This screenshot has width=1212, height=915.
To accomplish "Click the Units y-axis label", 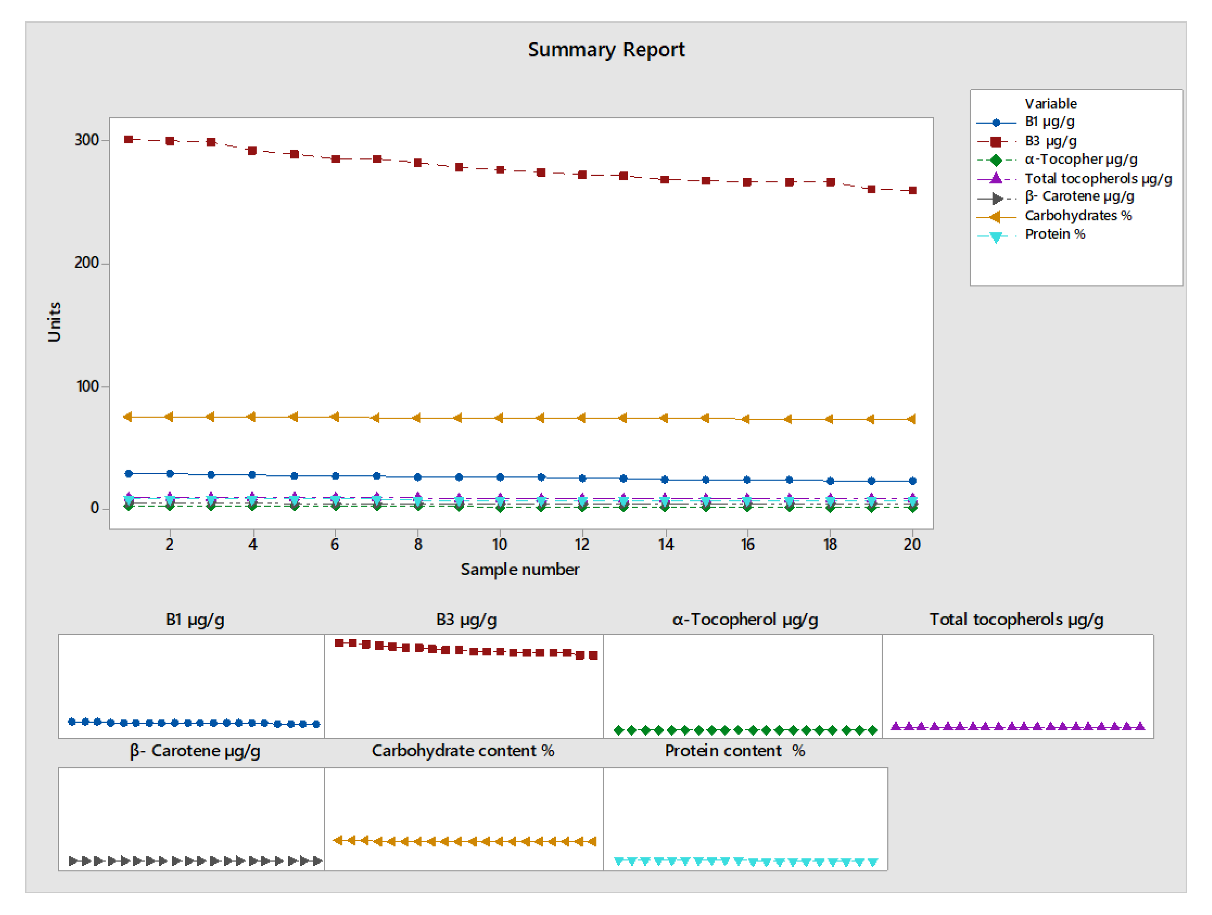I will click(x=54, y=322).
